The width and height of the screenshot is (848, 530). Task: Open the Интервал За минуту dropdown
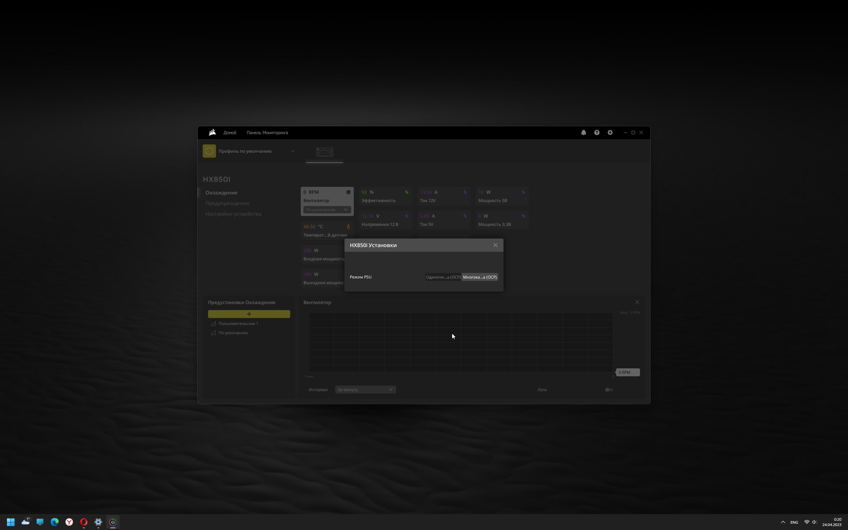[365, 390]
